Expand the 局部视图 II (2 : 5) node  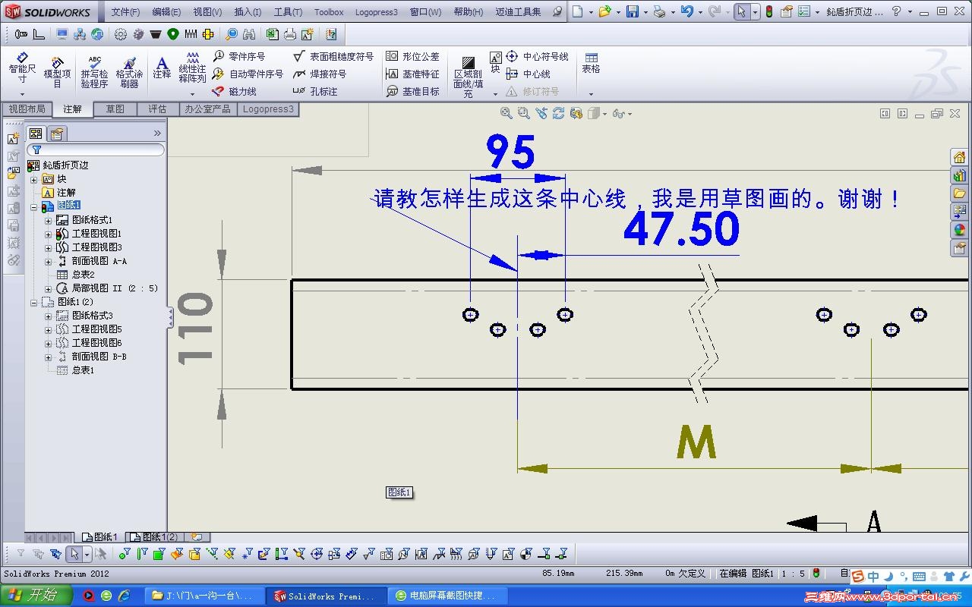pos(48,288)
